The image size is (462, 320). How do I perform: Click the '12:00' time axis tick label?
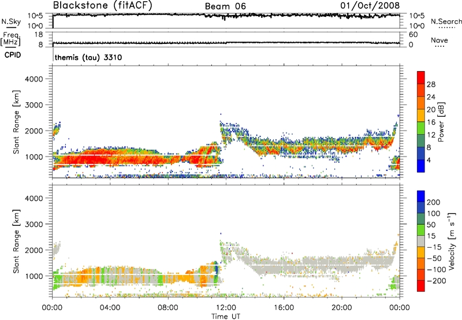tap(226, 308)
